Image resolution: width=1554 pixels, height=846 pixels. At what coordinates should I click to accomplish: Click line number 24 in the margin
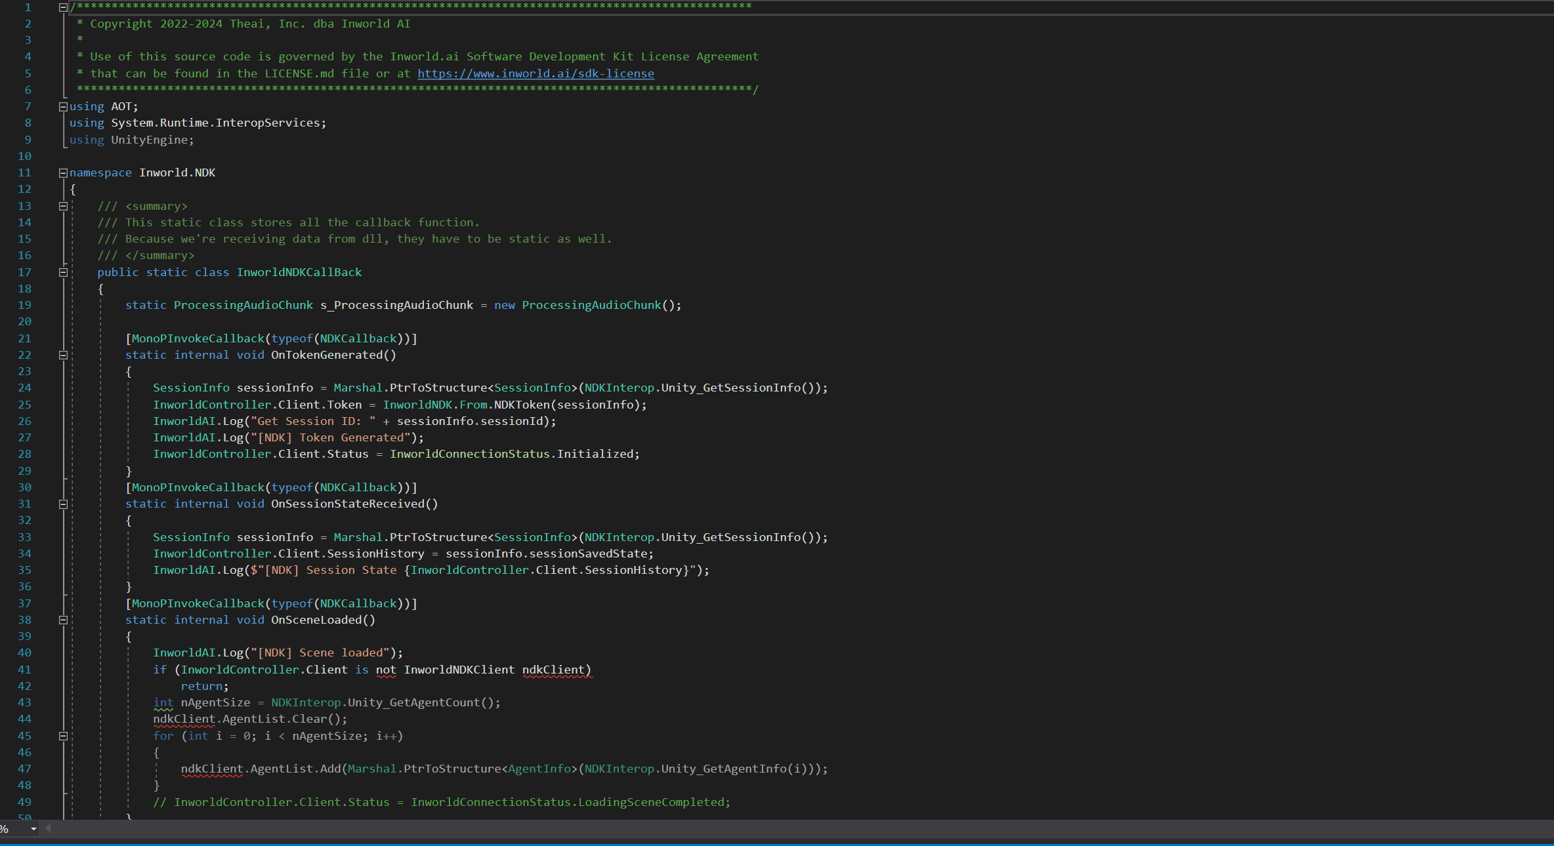coord(24,388)
